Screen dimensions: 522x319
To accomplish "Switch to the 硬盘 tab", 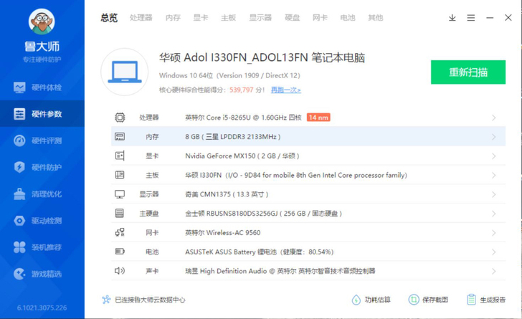I will (x=293, y=18).
